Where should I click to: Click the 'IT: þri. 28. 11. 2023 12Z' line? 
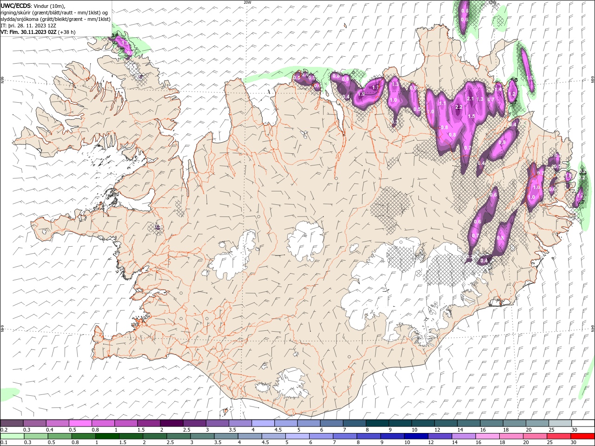coord(28,26)
